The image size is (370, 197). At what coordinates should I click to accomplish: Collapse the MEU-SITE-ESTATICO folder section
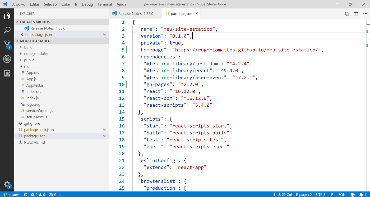[62, 41]
